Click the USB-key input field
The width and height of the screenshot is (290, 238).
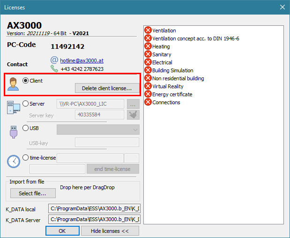[107, 142]
